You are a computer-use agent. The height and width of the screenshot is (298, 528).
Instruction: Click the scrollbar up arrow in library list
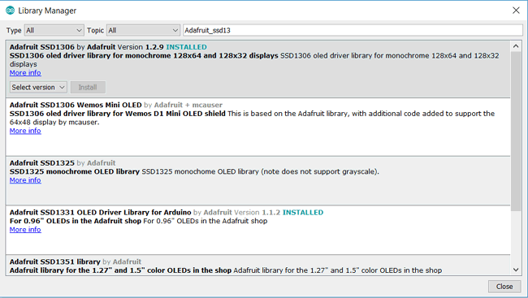click(516, 46)
